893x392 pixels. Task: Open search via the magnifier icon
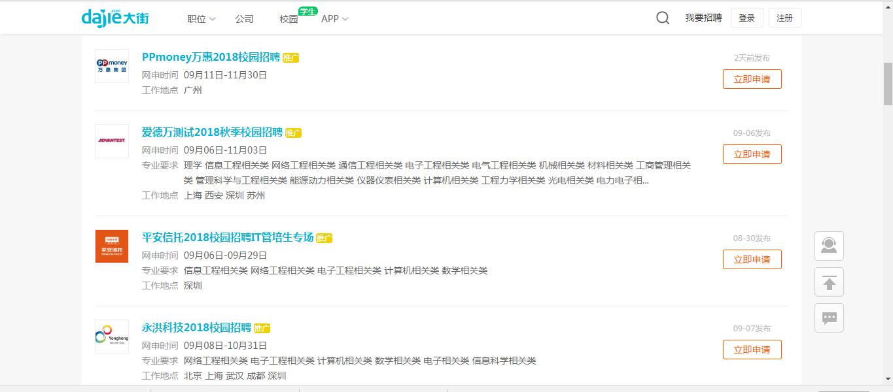663,18
